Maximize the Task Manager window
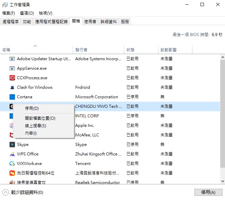 pos(202,4)
